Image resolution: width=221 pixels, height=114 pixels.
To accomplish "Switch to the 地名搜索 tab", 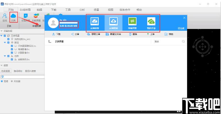I will 6,71.
